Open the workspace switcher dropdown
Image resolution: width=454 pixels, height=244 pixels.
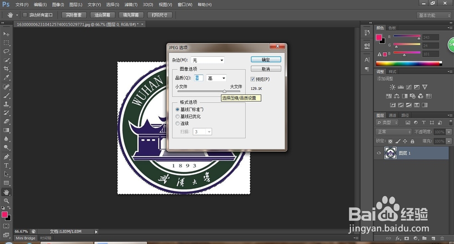(x=434, y=15)
